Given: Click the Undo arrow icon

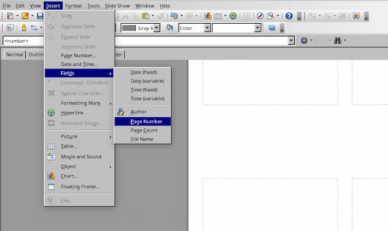Looking at the screenshot, I should [x=174, y=16].
